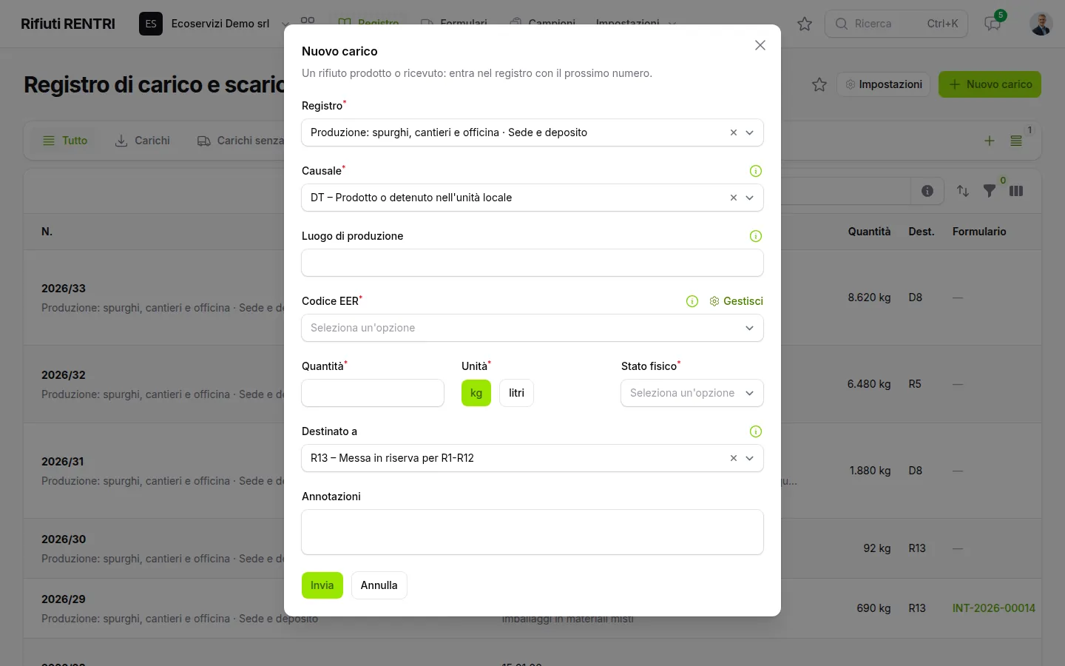This screenshot has height=666, width=1065.
Task: Click the sort arrows icon in table toolbar
Action: point(963,191)
